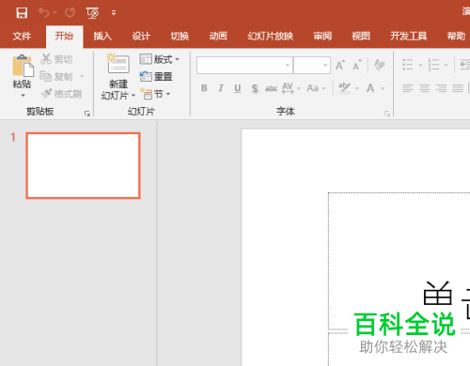Expand the font size dropdown arrow
470x366 pixels.
pyautogui.click(x=325, y=65)
